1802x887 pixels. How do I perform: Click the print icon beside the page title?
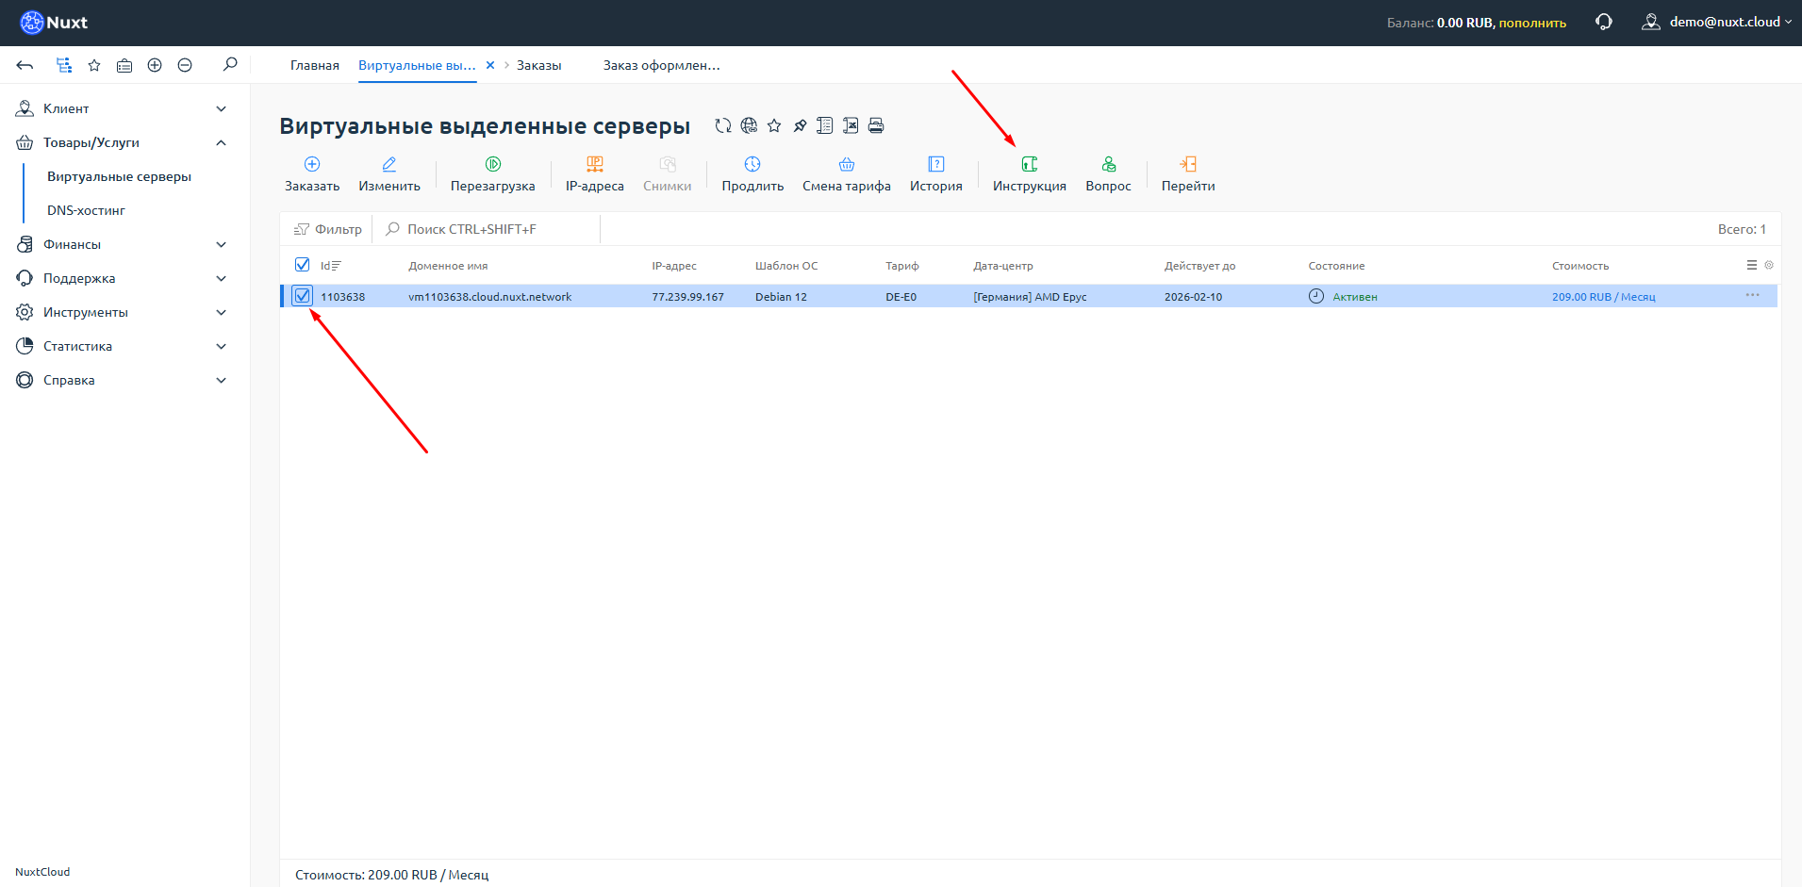click(x=876, y=125)
